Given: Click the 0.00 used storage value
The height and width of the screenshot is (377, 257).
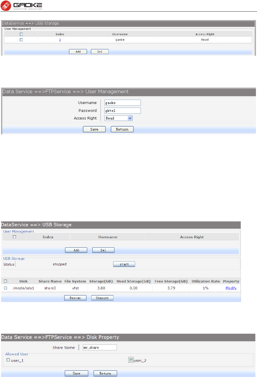Looking at the screenshot, I should click(x=134, y=288).
